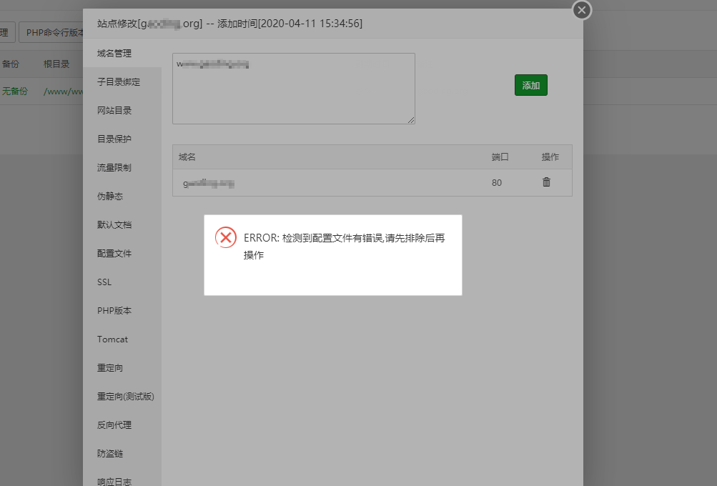Go to 流量限制 settings
This screenshot has height=486, width=717.
click(114, 167)
